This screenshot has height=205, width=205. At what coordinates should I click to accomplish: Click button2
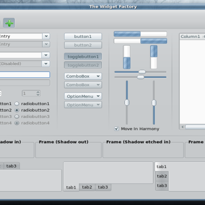83,45
